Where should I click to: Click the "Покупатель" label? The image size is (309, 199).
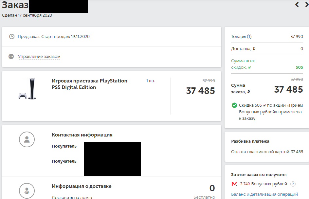tap(64, 146)
